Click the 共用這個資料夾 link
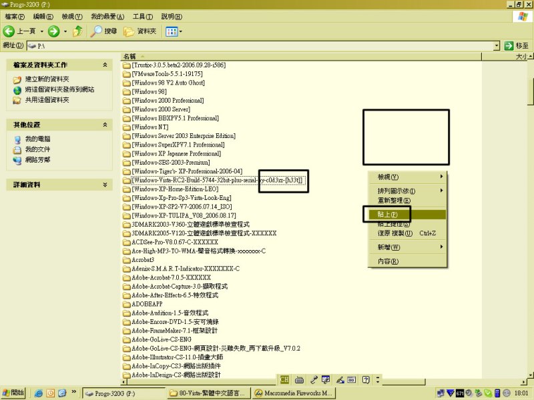The width and height of the screenshot is (534, 400). (47, 100)
